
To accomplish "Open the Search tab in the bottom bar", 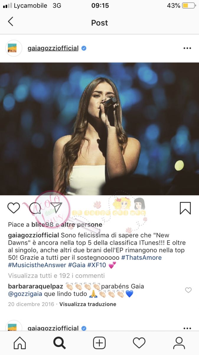I will point(59,343).
